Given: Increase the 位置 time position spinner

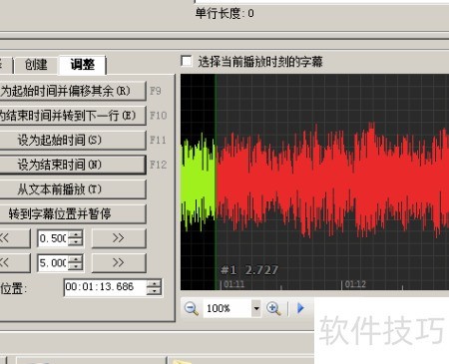Looking at the screenshot, I should 154,283.
